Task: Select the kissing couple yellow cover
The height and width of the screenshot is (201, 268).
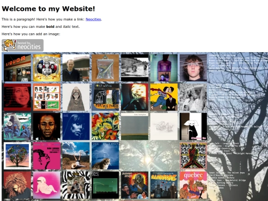Action: (x=164, y=97)
